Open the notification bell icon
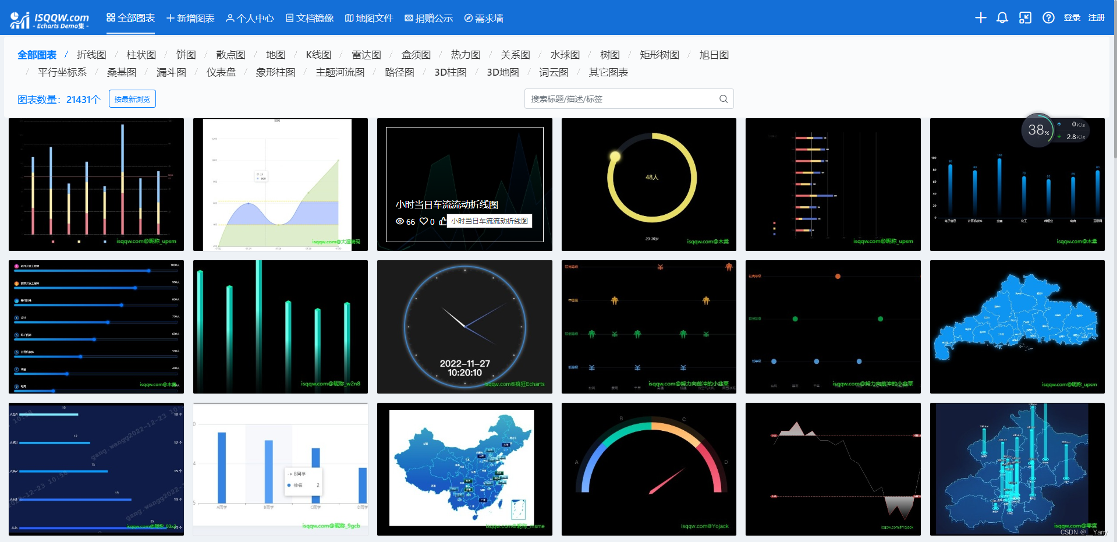The image size is (1117, 542). 1002,17
